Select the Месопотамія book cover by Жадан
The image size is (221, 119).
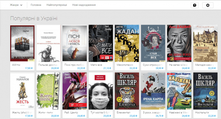(x=127, y=43)
